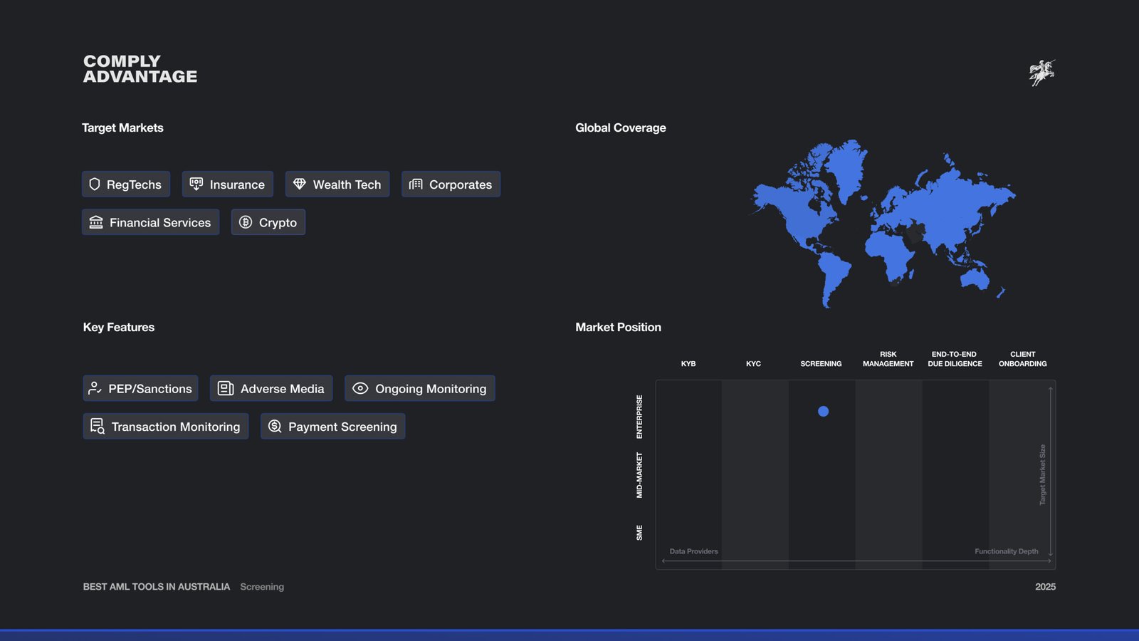The height and width of the screenshot is (641, 1139).
Task: Choose the Ongoing Monitoring feature tag
Action: pyautogui.click(x=420, y=388)
